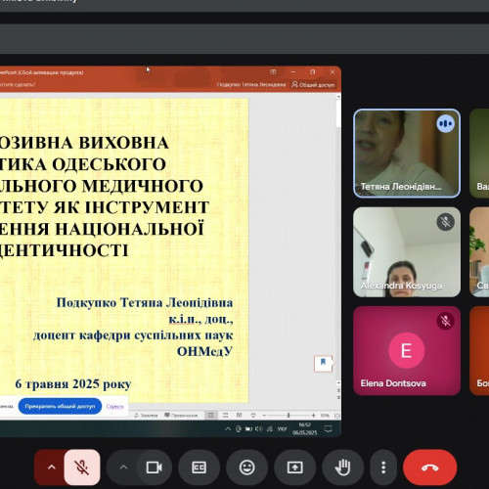Click previous slide arrow at scrollbar bottom

point(338,390)
